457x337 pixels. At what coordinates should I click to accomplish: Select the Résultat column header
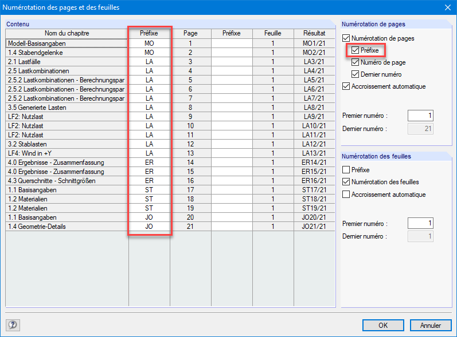pos(314,33)
